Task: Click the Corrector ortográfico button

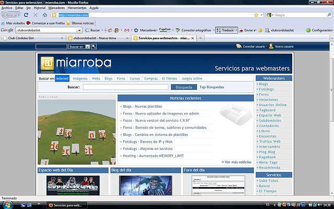Action: tap(194, 30)
